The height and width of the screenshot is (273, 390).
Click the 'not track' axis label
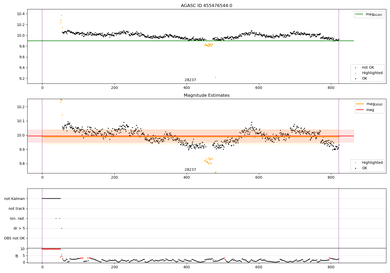click(17, 209)
